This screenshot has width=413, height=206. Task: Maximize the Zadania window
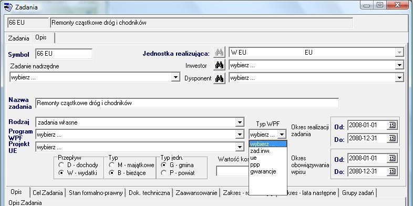pos(379,5)
